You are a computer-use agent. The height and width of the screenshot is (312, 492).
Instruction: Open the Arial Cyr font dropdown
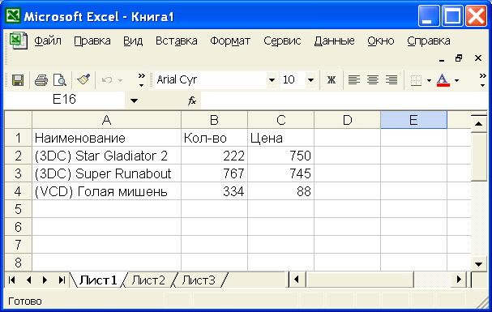point(272,80)
